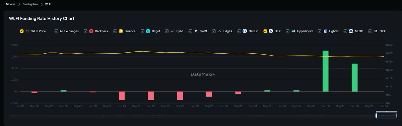
Task: Toggle the dYdX checkbox
Action: click(x=190, y=31)
